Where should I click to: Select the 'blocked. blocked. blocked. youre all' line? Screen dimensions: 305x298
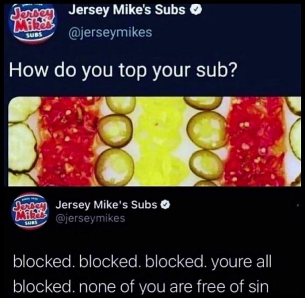coord(142,262)
